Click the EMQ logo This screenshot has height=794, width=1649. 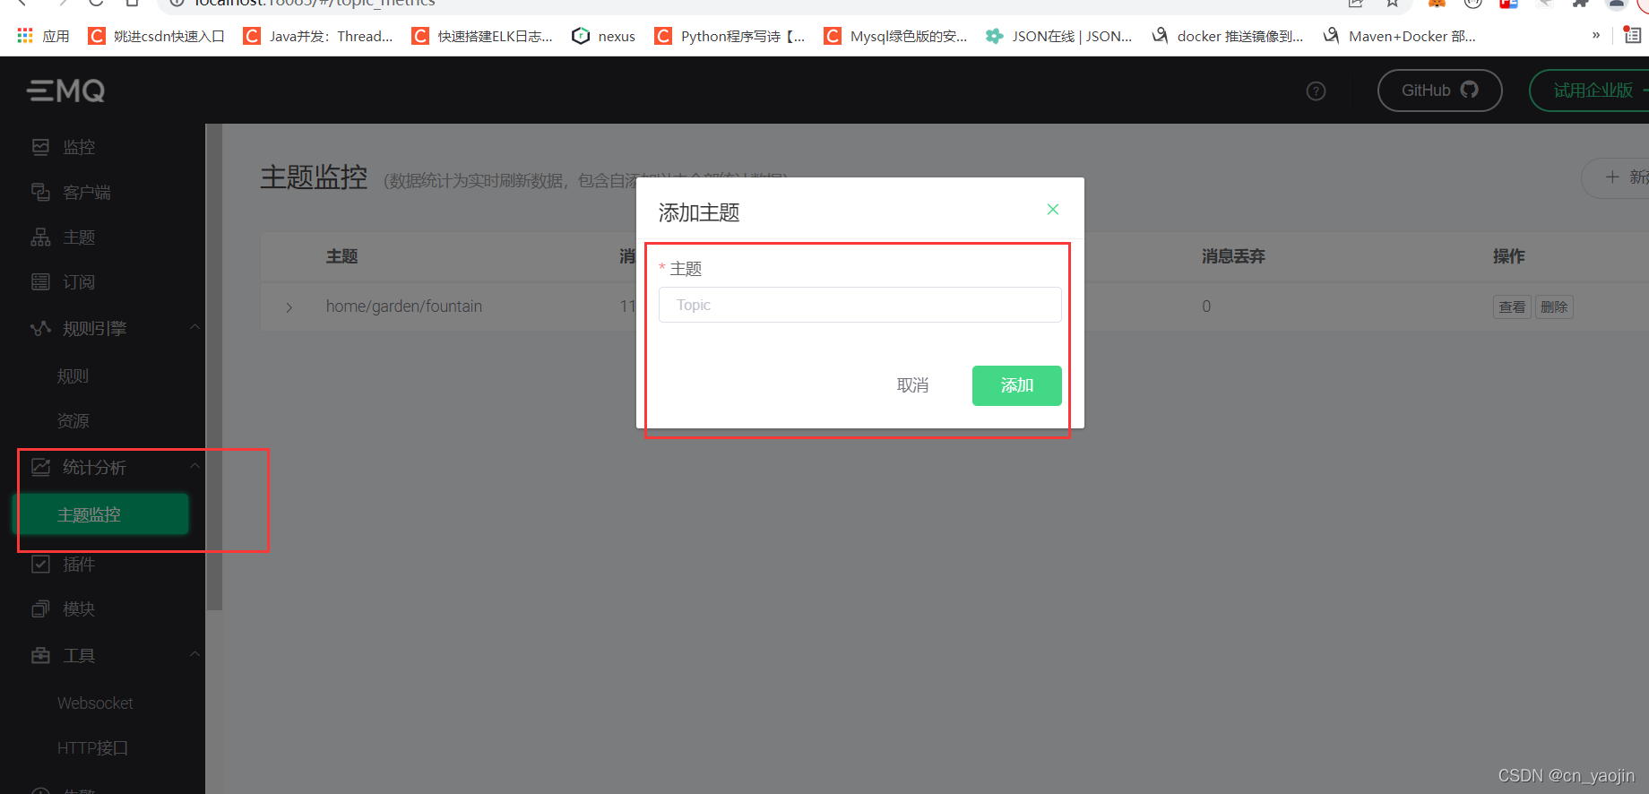(66, 91)
